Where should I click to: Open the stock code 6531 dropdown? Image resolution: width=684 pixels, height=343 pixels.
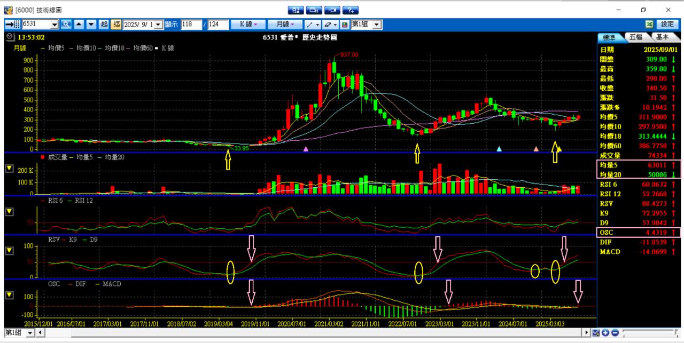tap(55, 25)
